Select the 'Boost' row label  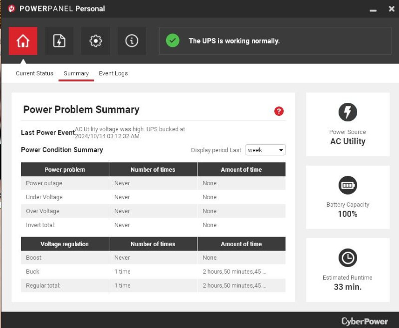pyautogui.click(x=33, y=258)
